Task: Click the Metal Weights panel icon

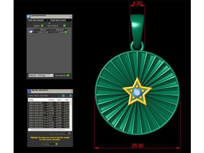Action: [29, 91]
